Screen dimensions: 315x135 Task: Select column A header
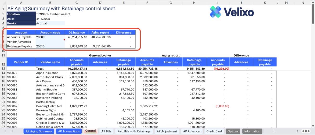pos(21,3)
